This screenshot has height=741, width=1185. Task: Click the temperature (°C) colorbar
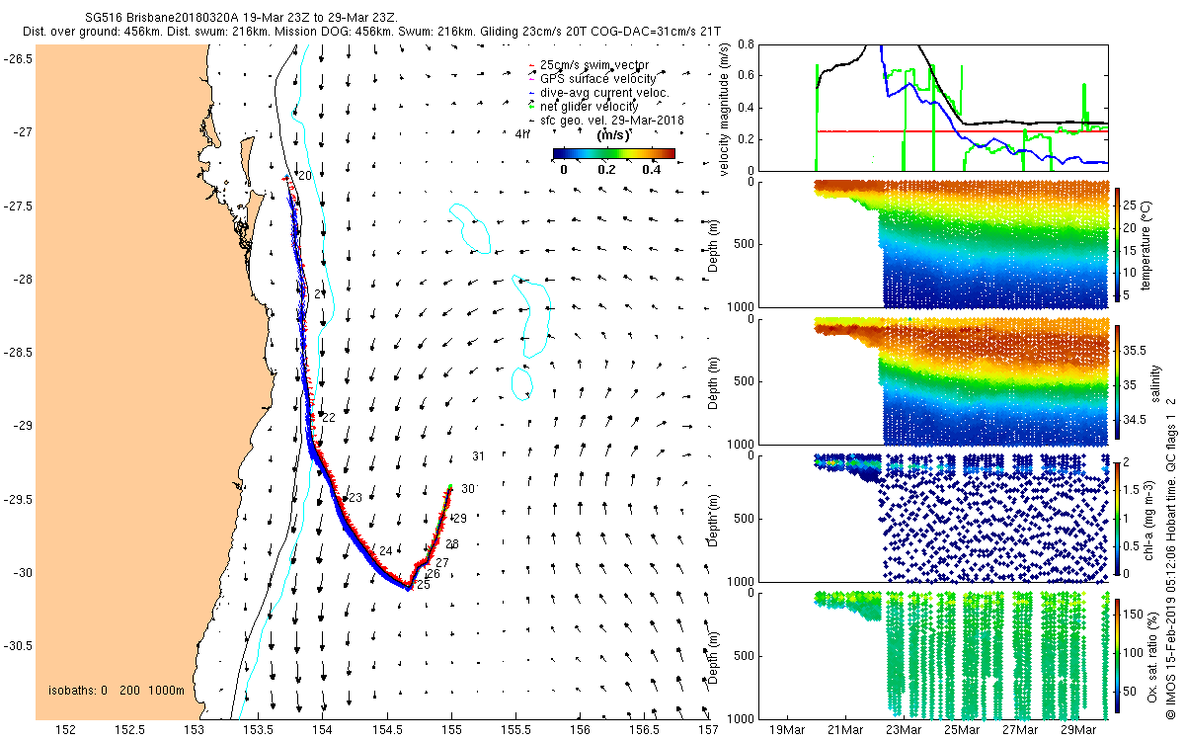[1118, 243]
